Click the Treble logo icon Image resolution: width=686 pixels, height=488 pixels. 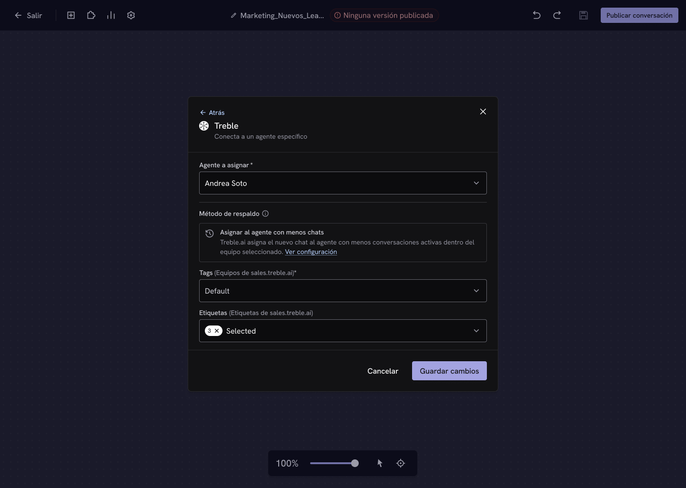coord(204,126)
